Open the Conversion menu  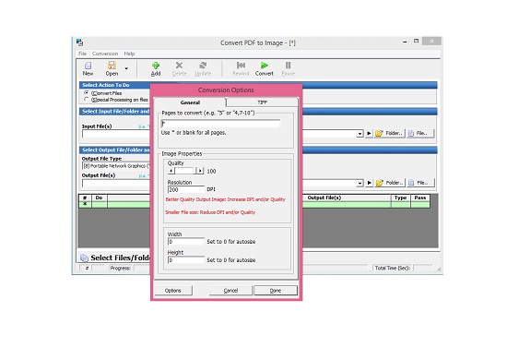[x=105, y=54]
